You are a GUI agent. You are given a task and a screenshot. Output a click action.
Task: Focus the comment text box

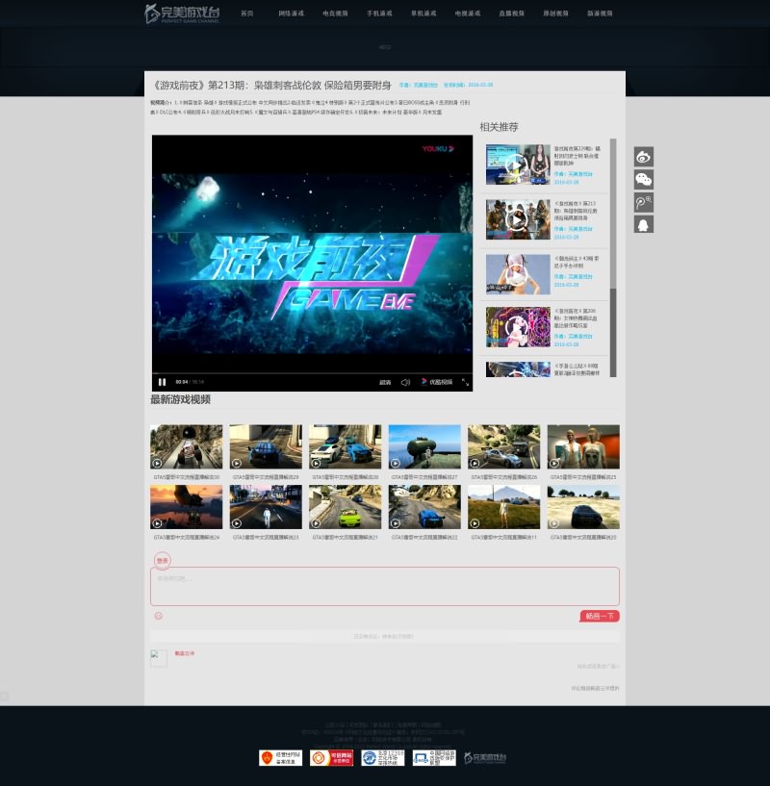pos(385,586)
